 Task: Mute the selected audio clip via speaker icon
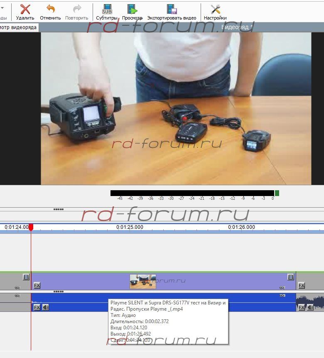(45, 307)
